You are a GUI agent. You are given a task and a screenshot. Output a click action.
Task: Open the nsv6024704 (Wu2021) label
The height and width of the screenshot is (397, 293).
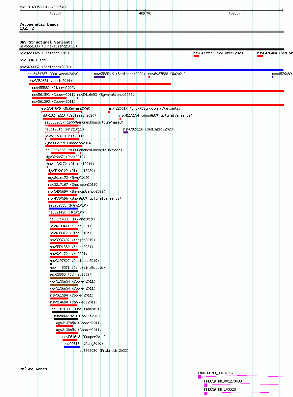click(x=68, y=254)
